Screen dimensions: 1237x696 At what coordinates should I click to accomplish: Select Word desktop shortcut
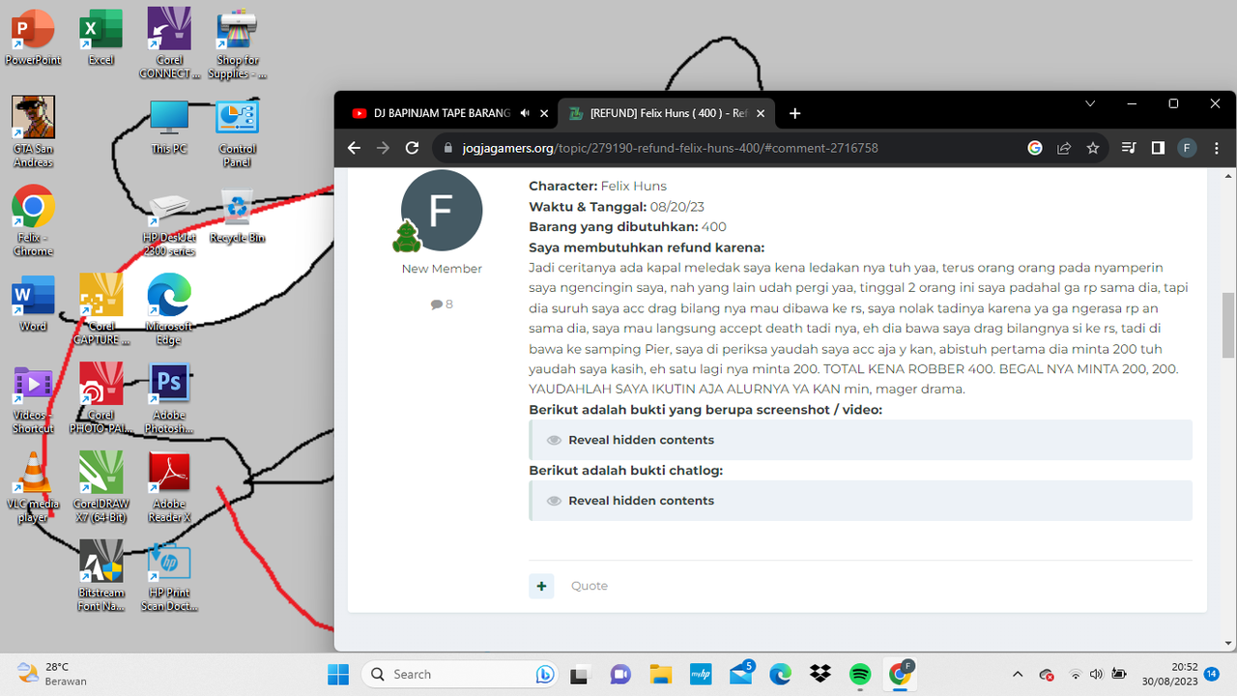point(33,304)
